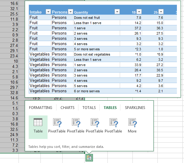Open the Intake column filter dropdown

pyautogui.click(x=48, y=12)
